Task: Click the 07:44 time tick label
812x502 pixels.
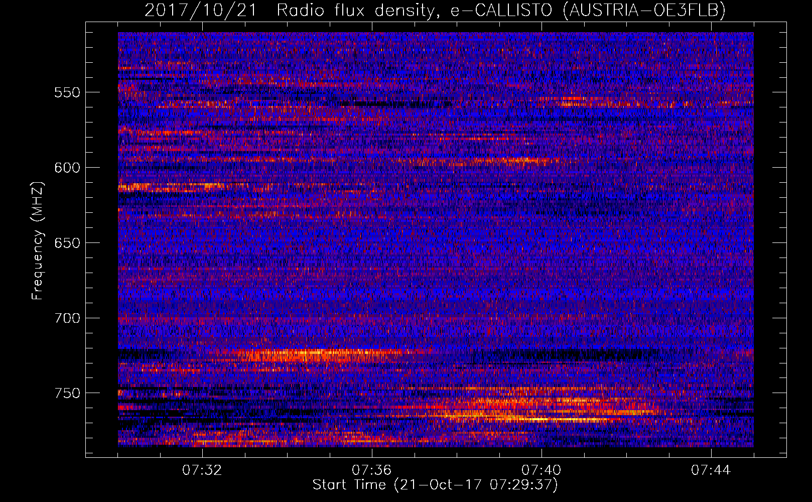Action: click(x=711, y=470)
